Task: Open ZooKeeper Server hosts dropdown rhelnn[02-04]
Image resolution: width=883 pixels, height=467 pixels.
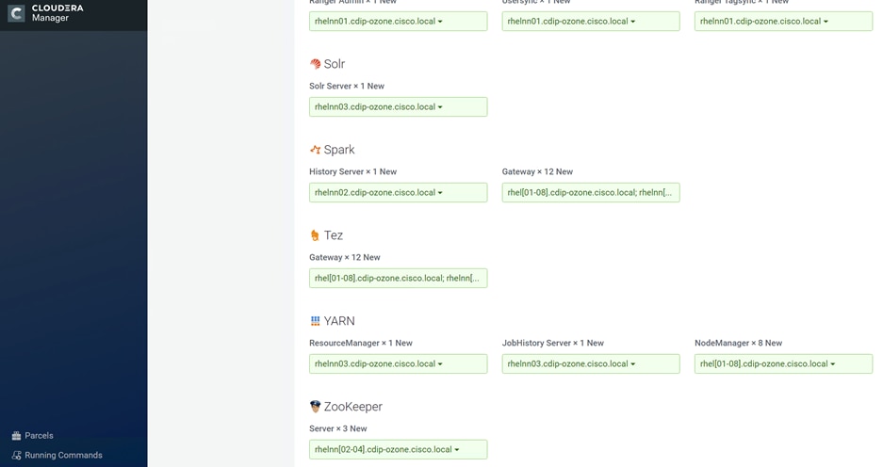Action: [398, 449]
